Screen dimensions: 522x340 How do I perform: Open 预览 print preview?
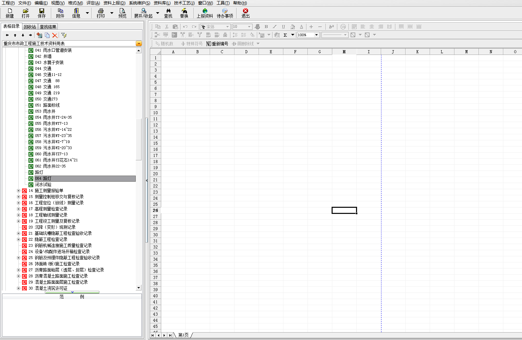122,13
